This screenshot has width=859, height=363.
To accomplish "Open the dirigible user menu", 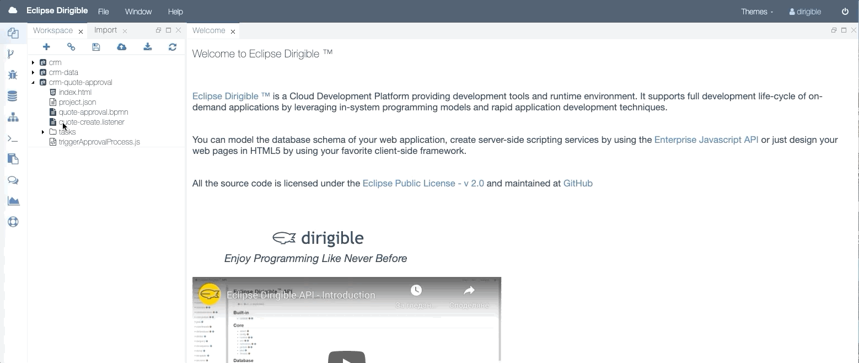I will (805, 12).
